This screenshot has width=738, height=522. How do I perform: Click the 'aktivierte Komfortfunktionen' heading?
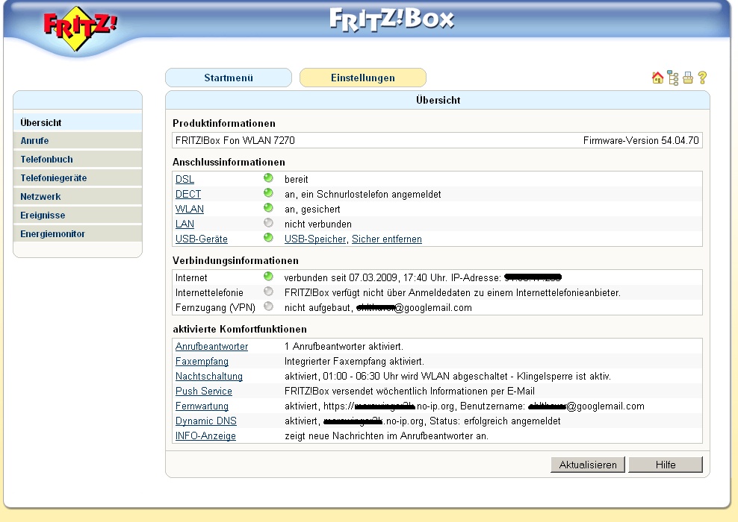click(x=240, y=330)
